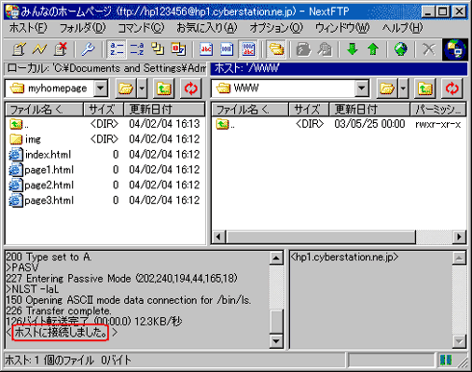This screenshot has width=472, height=372.
Task: Toggle the a-z ascending sort icon
Action: pos(117,49)
